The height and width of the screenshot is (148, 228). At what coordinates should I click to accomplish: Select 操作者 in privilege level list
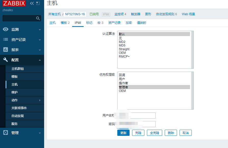[123, 83]
